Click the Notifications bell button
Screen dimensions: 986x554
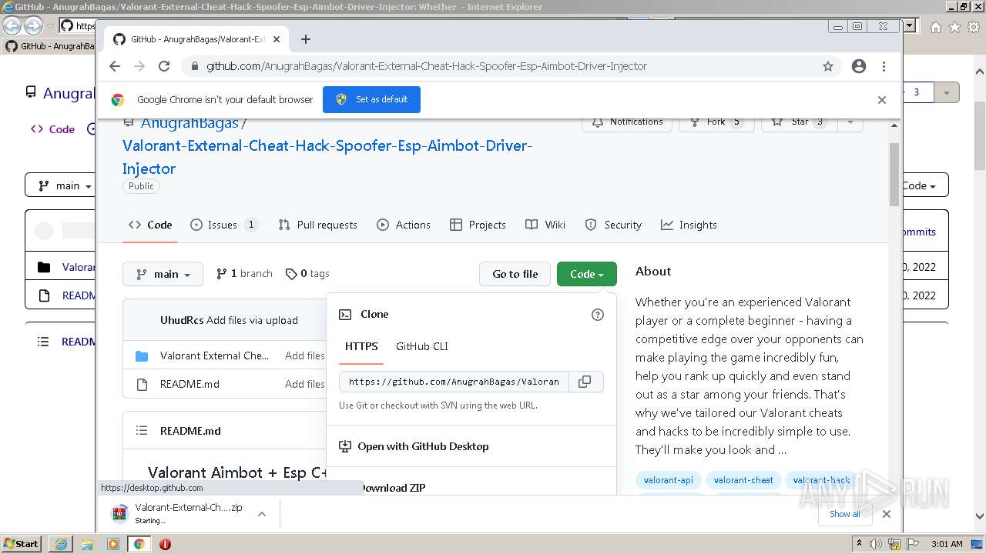tap(627, 122)
